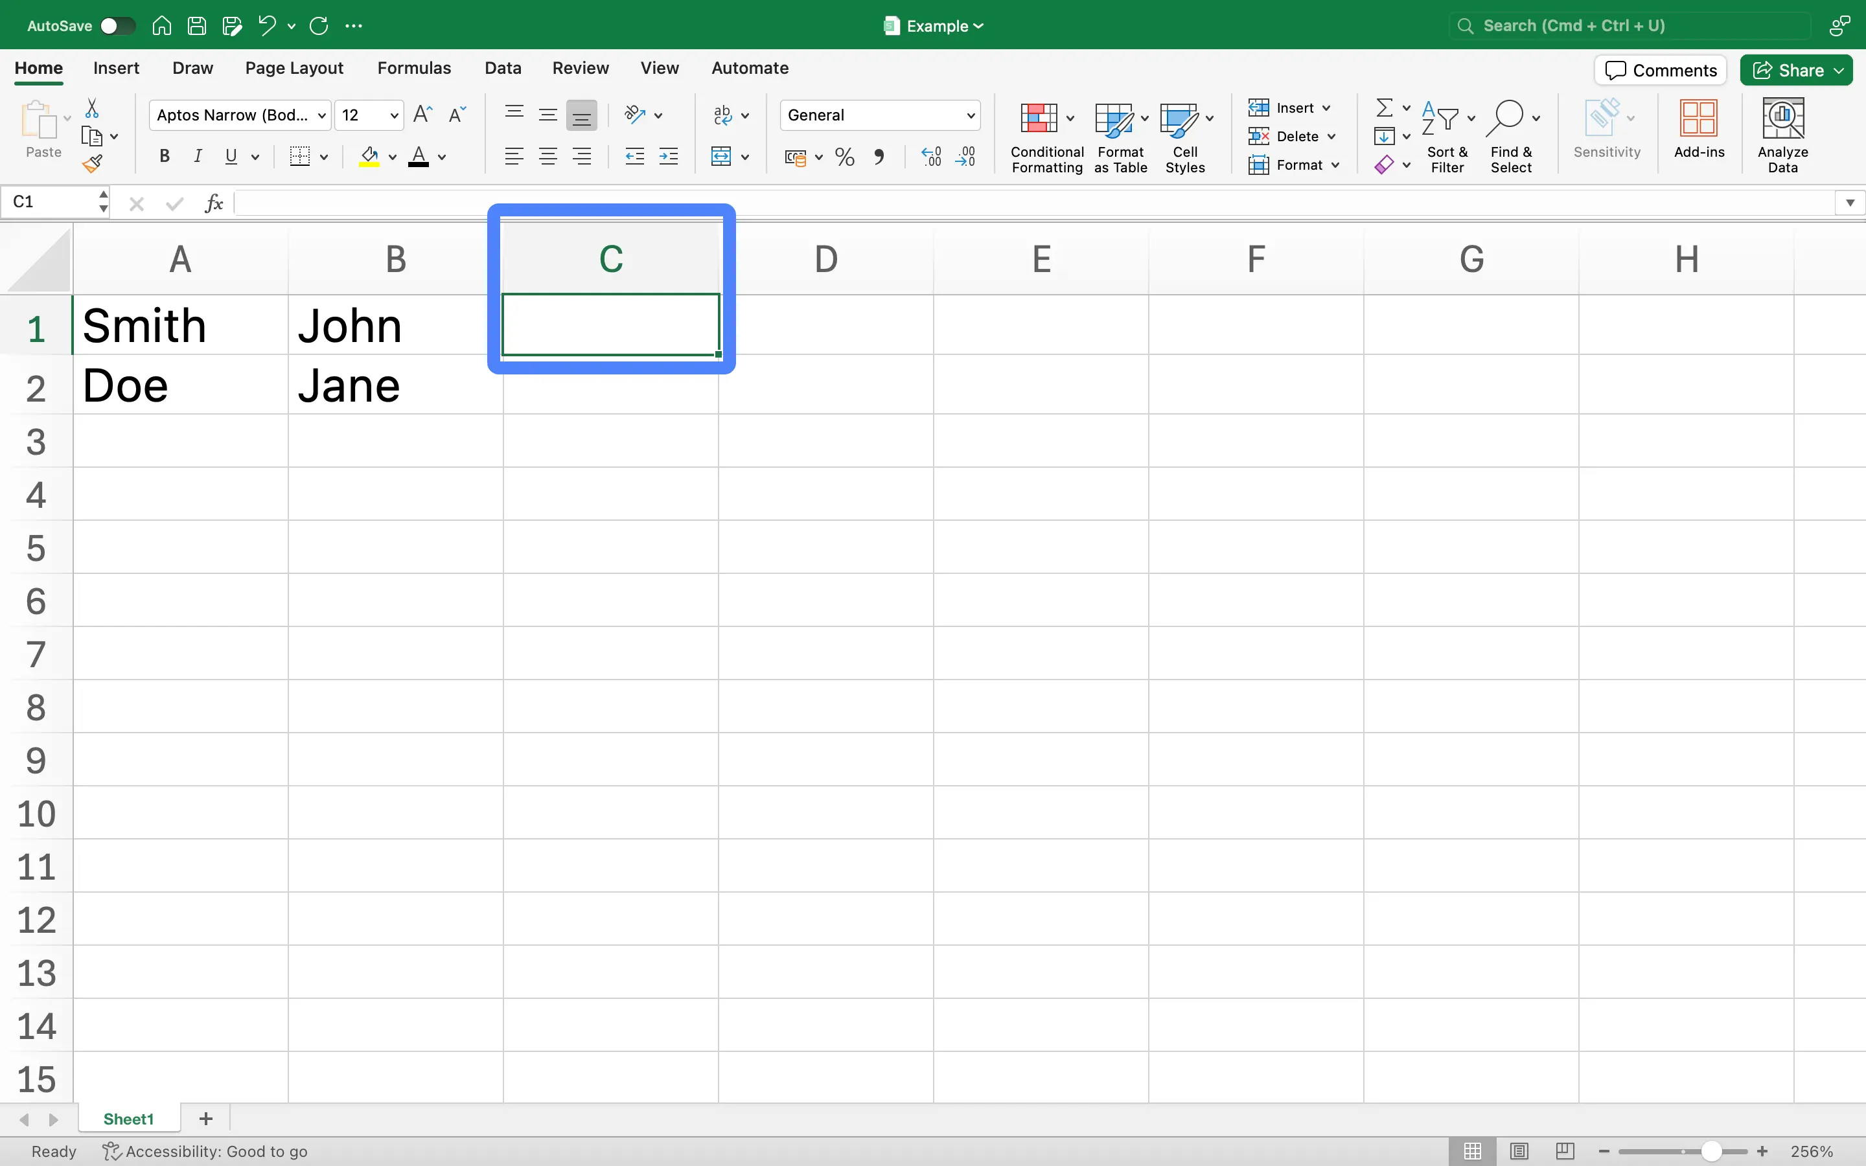Switch to Page Break Preview in status bar
This screenshot has width=1866, height=1166.
click(x=1565, y=1150)
